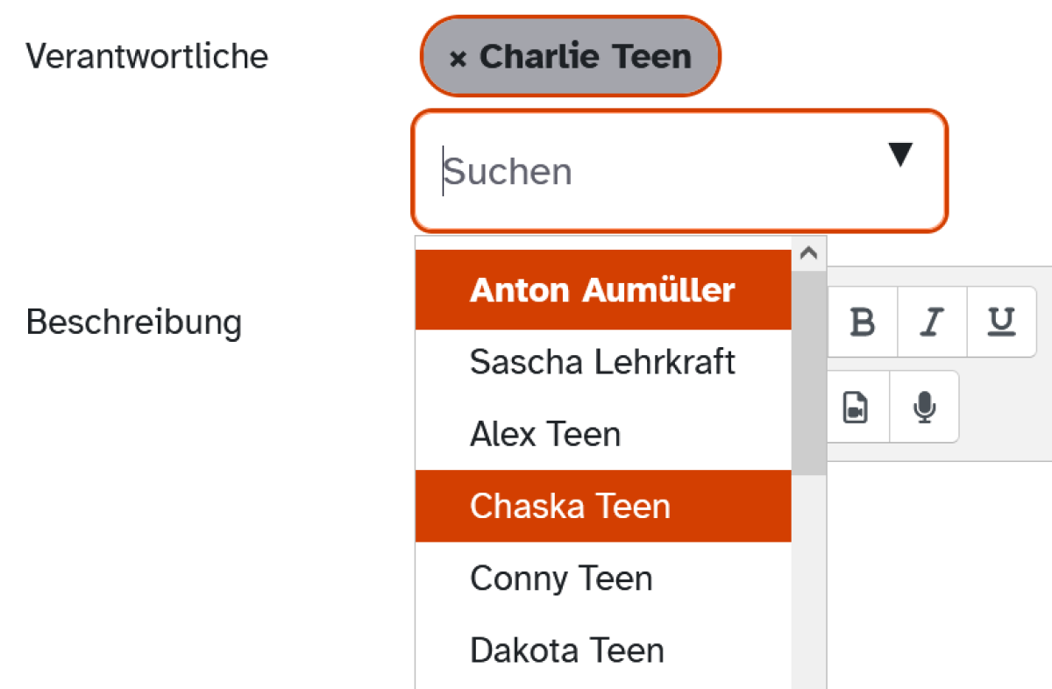This screenshot has width=1052, height=689.
Task: Remove Charlie Teen from Verantwortliche
Action: point(457,59)
